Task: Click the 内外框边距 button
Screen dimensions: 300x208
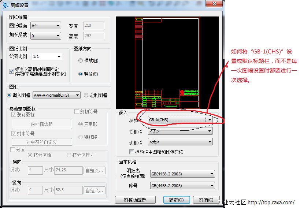Action: click(42, 124)
